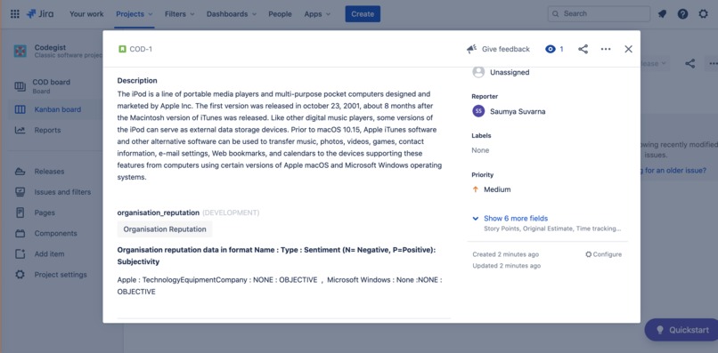Click the green story issue type icon

point(122,49)
